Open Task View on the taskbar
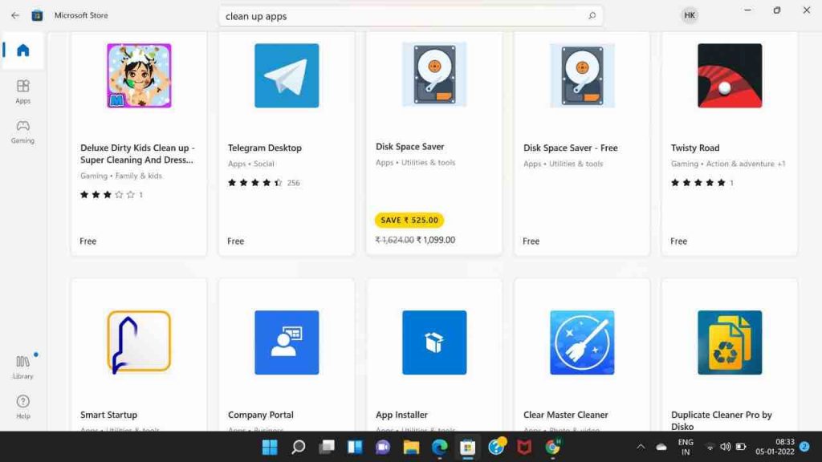The width and height of the screenshot is (822, 462). point(327,448)
